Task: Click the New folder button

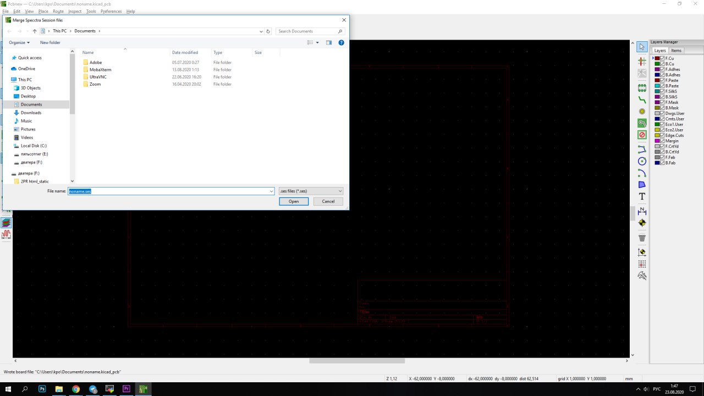Action: 50,42
